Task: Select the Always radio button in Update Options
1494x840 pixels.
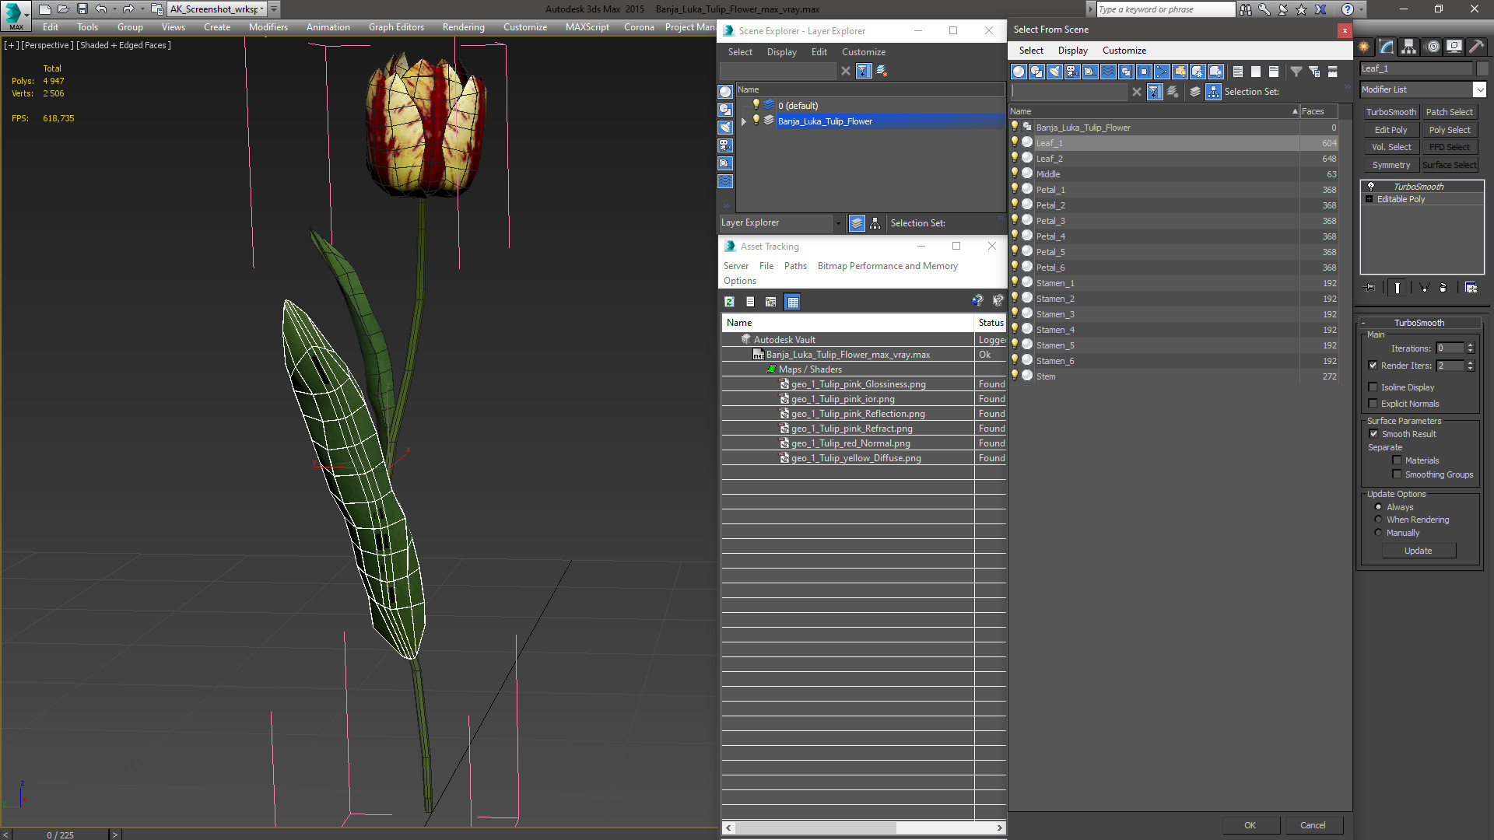Action: click(1378, 506)
